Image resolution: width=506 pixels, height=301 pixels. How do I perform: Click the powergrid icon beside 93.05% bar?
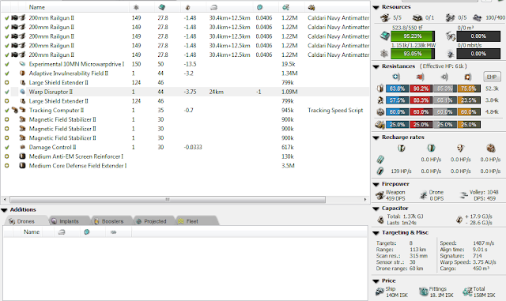(x=384, y=54)
